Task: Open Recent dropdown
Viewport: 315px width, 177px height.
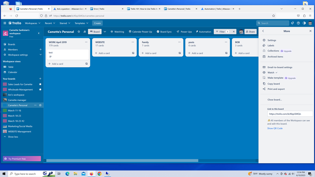Action: click(x=50, y=23)
